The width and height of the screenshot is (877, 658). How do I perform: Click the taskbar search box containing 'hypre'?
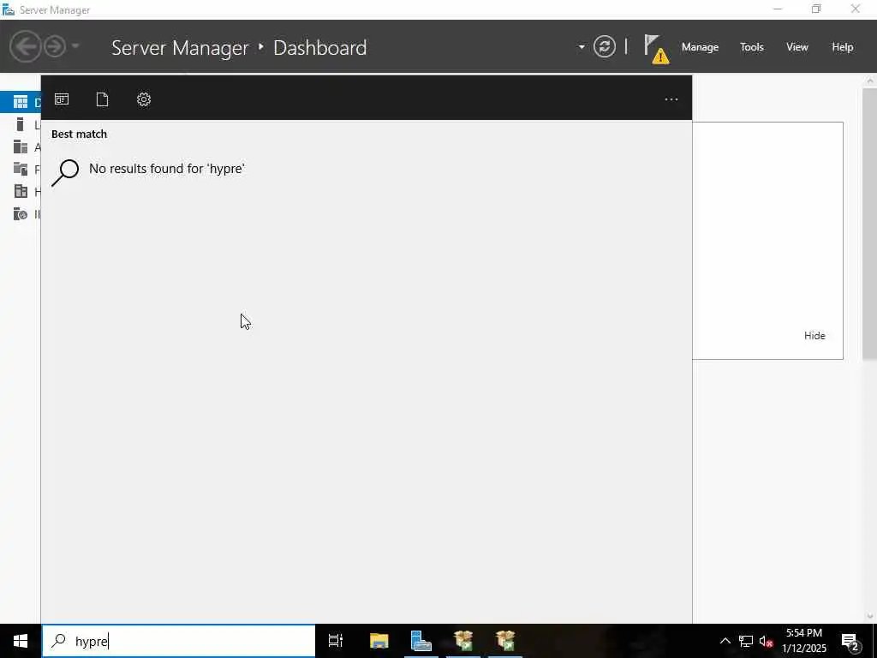179,641
